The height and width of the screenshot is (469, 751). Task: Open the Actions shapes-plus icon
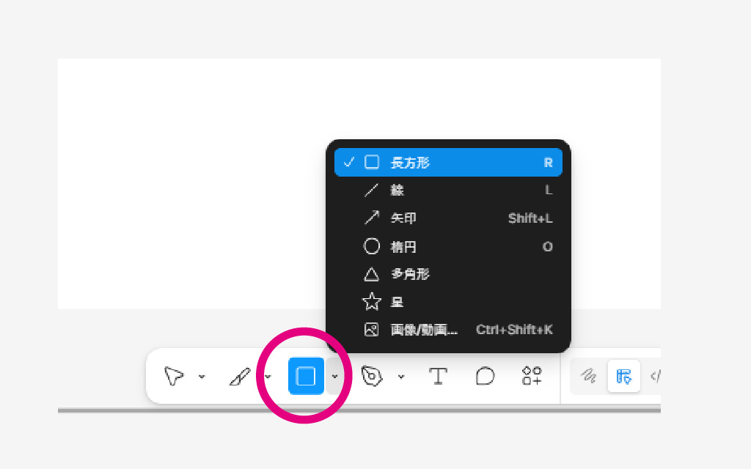pyautogui.click(x=532, y=377)
